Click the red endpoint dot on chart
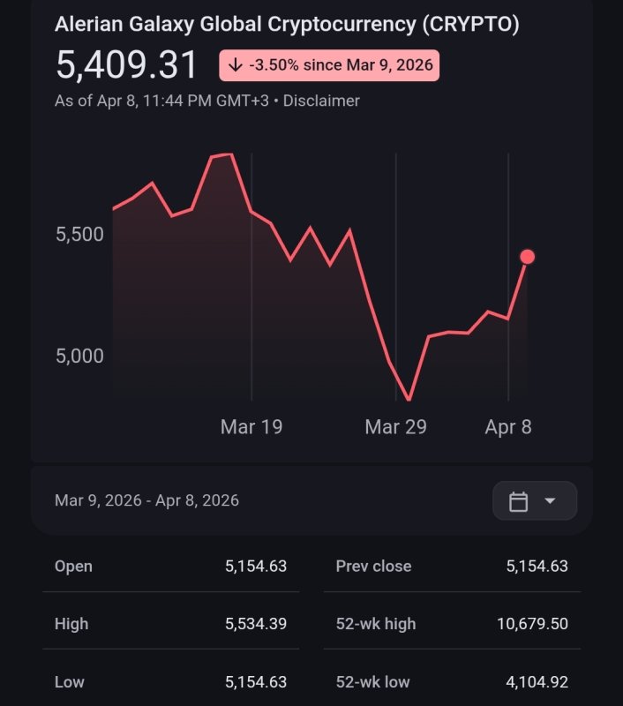The height and width of the screenshot is (706, 623). point(528,257)
